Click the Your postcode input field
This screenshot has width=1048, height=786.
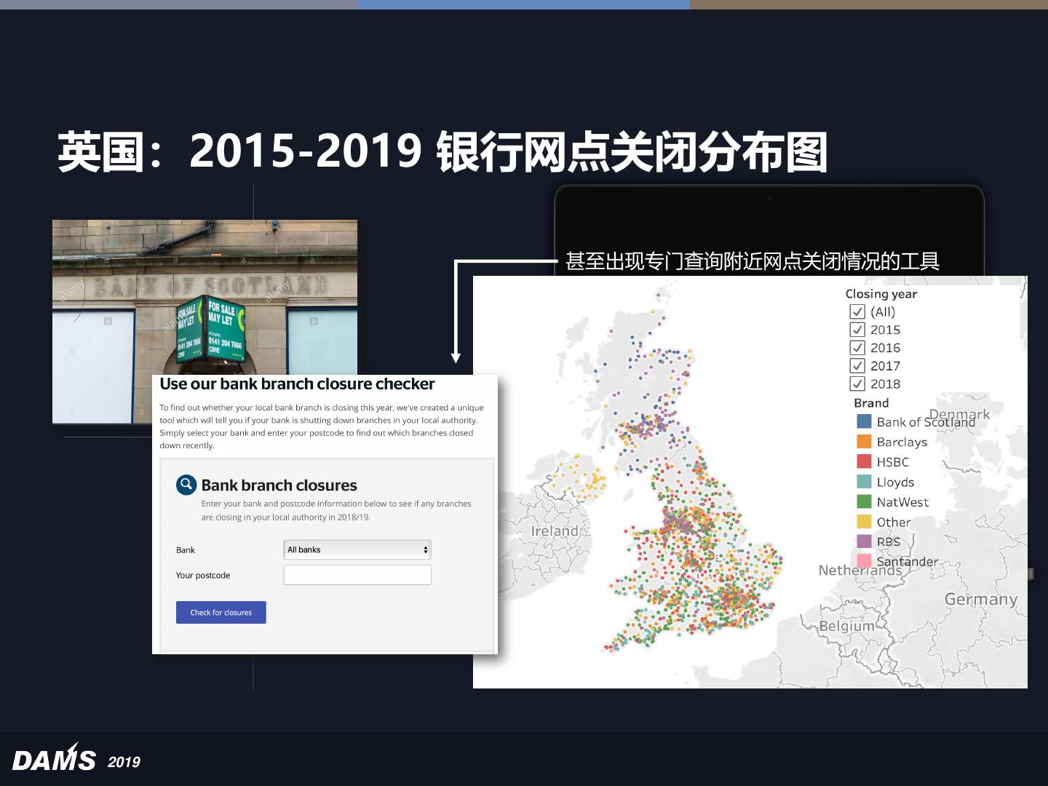357,575
